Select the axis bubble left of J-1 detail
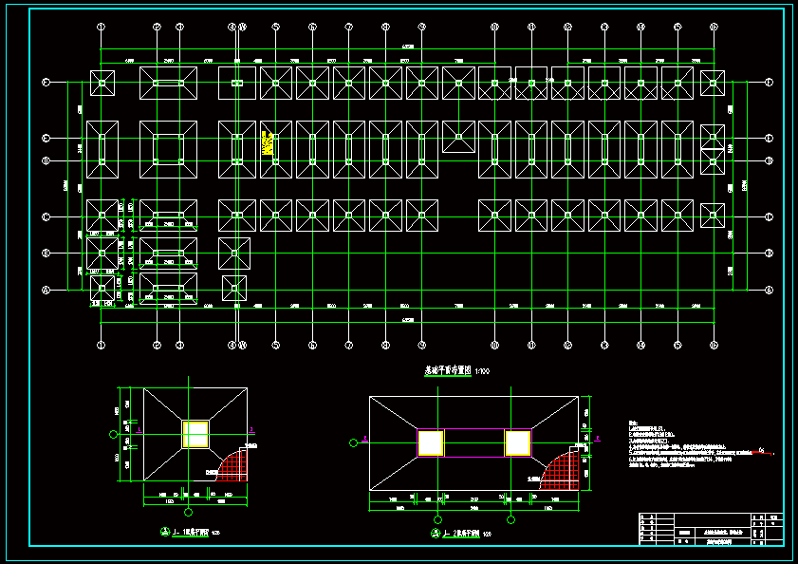798x564 pixels. point(114,434)
